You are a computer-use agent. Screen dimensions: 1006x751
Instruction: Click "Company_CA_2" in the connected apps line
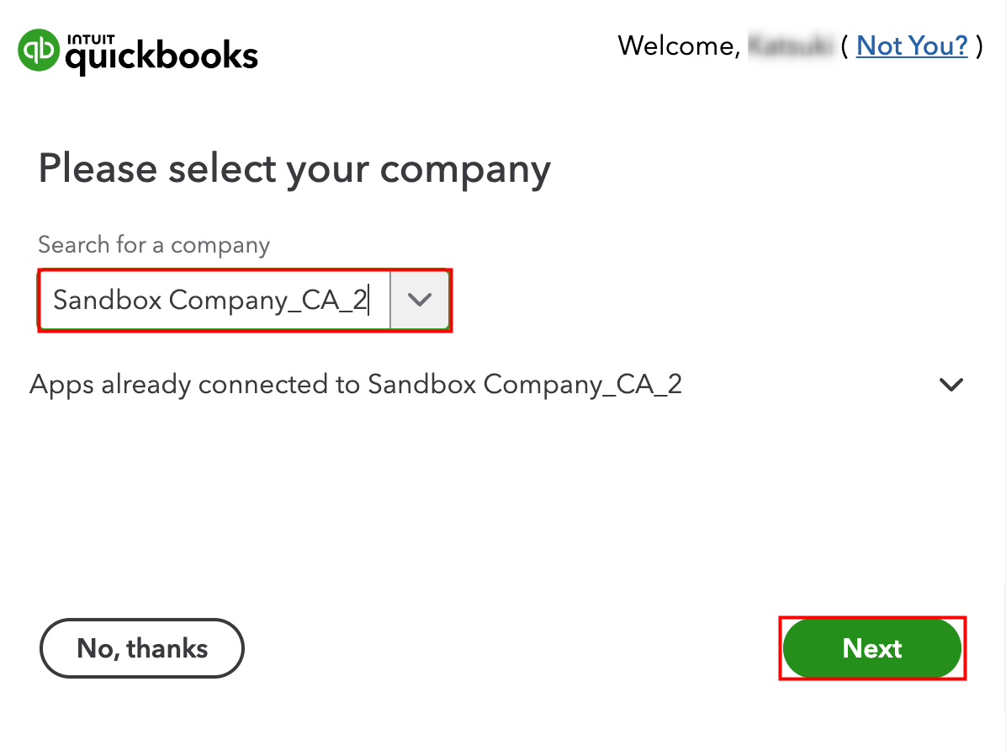click(x=583, y=385)
